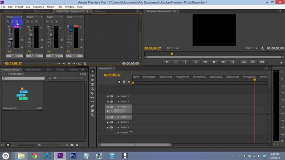This screenshot has width=285, height=160.
Task: Click Go to In point button
Action: click(196, 62)
